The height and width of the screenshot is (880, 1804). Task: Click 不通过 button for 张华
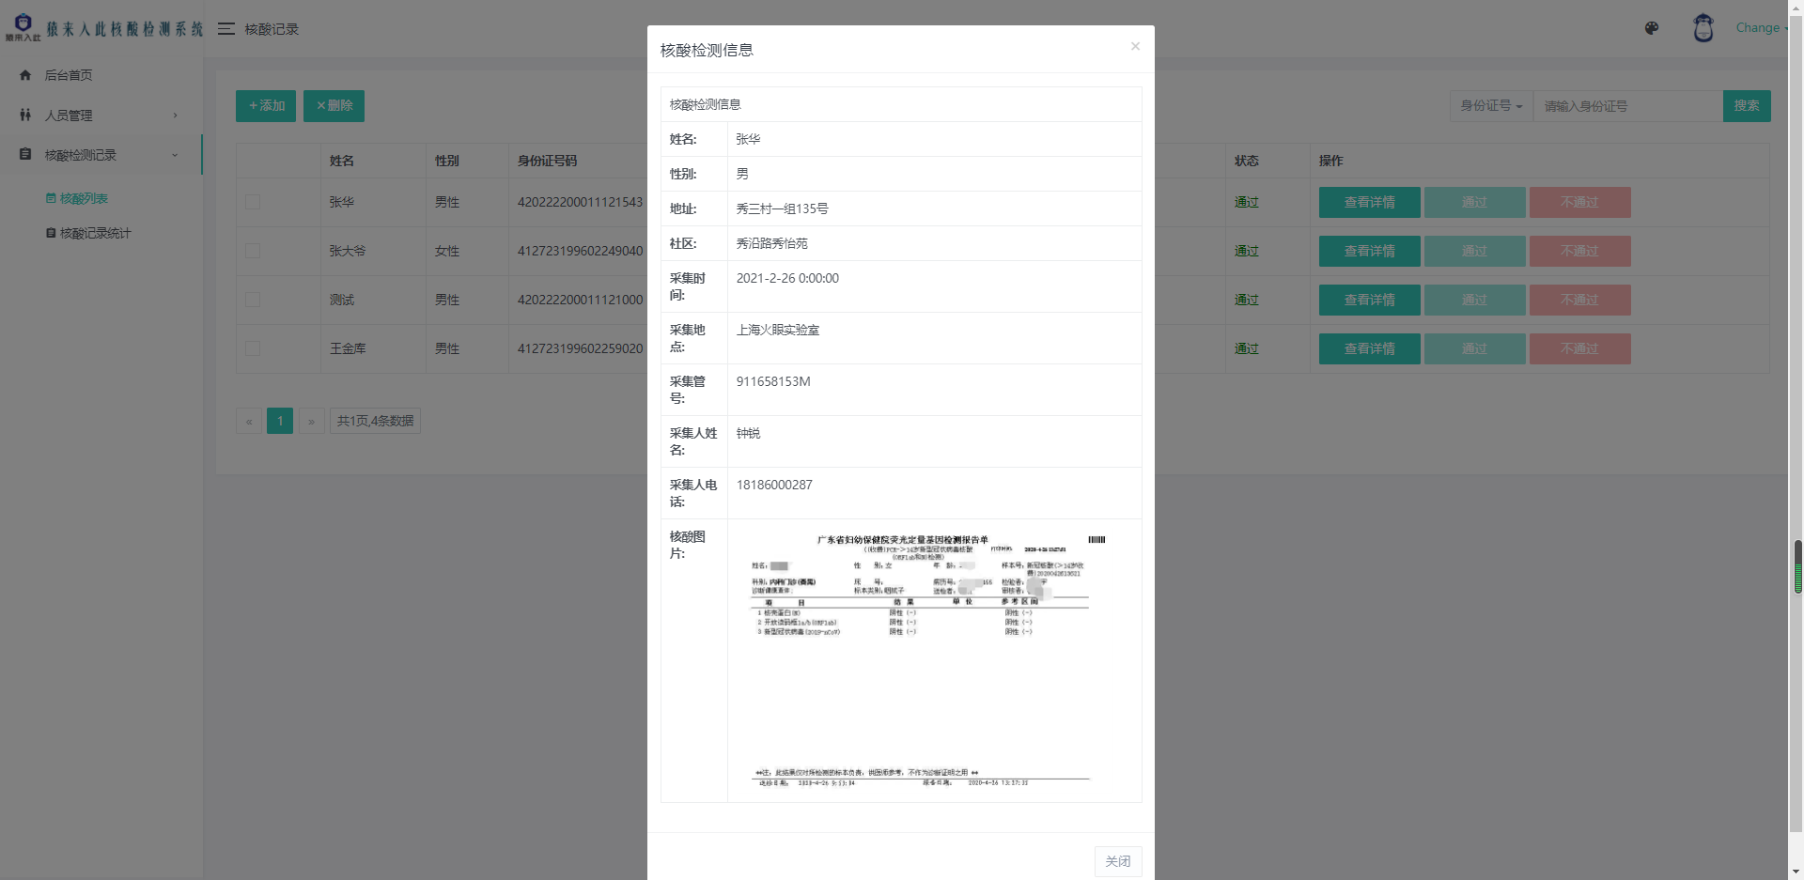pyautogui.click(x=1579, y=202)
